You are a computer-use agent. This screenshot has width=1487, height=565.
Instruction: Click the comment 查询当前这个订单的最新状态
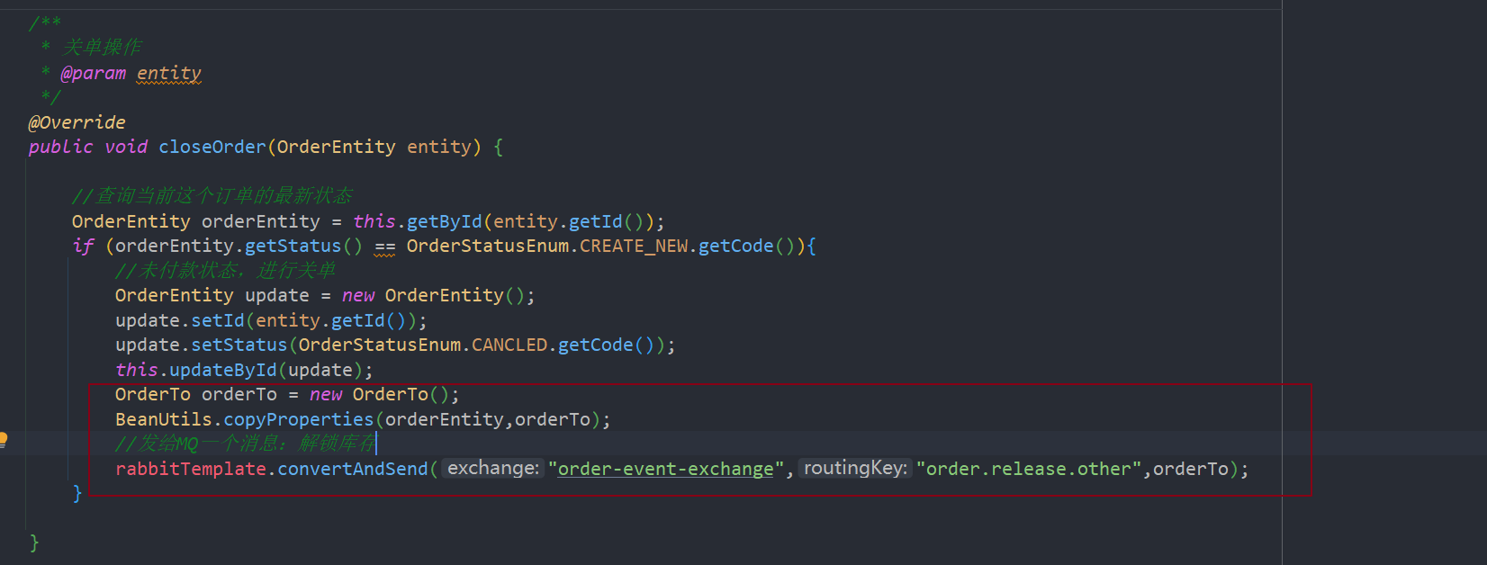point(212,195)
